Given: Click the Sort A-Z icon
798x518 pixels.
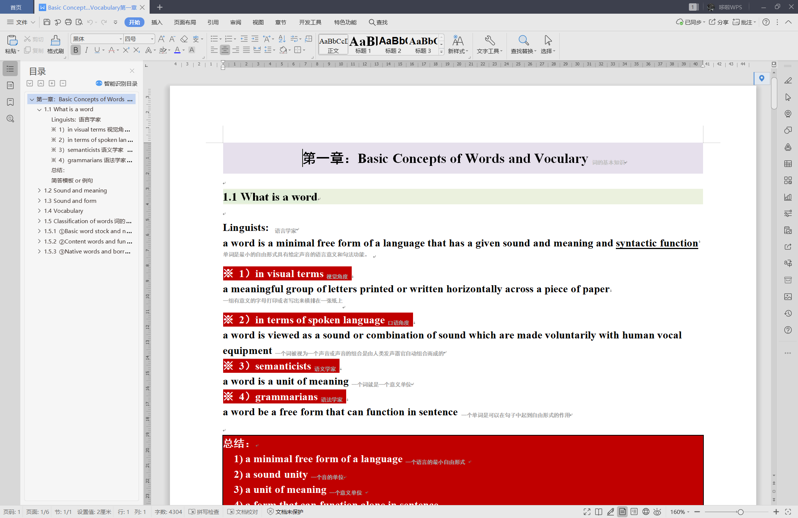Looking at the screenshot, I should coord(282,39).
